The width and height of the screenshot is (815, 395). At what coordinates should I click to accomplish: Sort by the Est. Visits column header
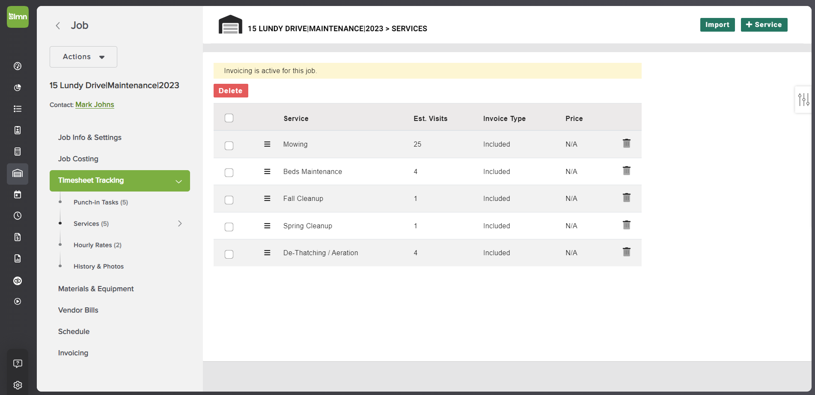[431, 119]
